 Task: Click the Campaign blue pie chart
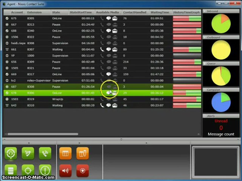(221, 102)
